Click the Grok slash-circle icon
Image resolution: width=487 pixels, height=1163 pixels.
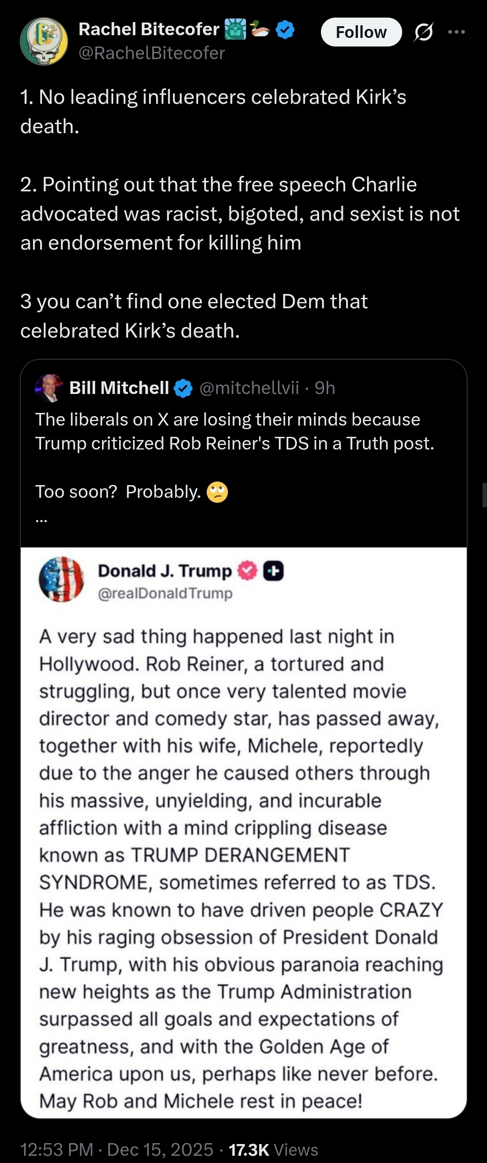(x=423, y=32)
